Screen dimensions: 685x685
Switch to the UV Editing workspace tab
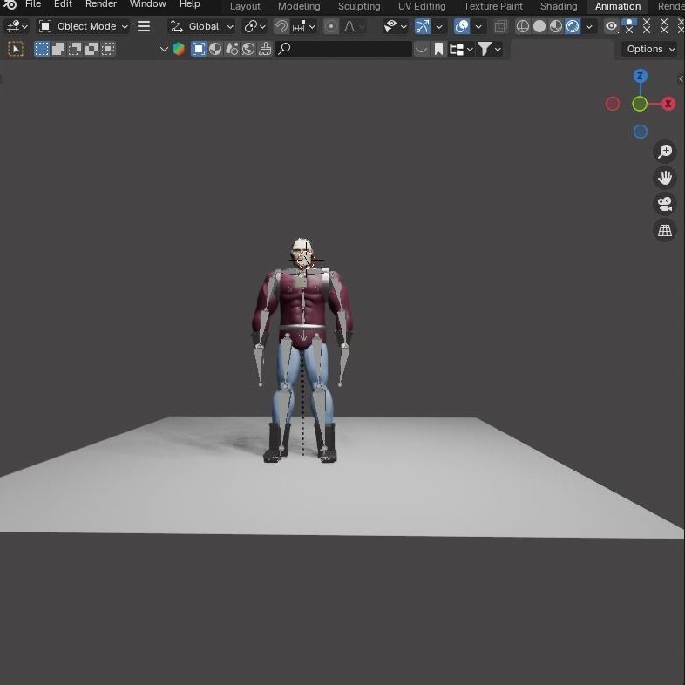[422, 6]
